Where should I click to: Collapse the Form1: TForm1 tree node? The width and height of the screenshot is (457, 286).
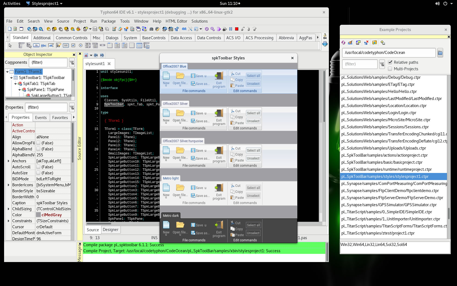click(7, 72)
